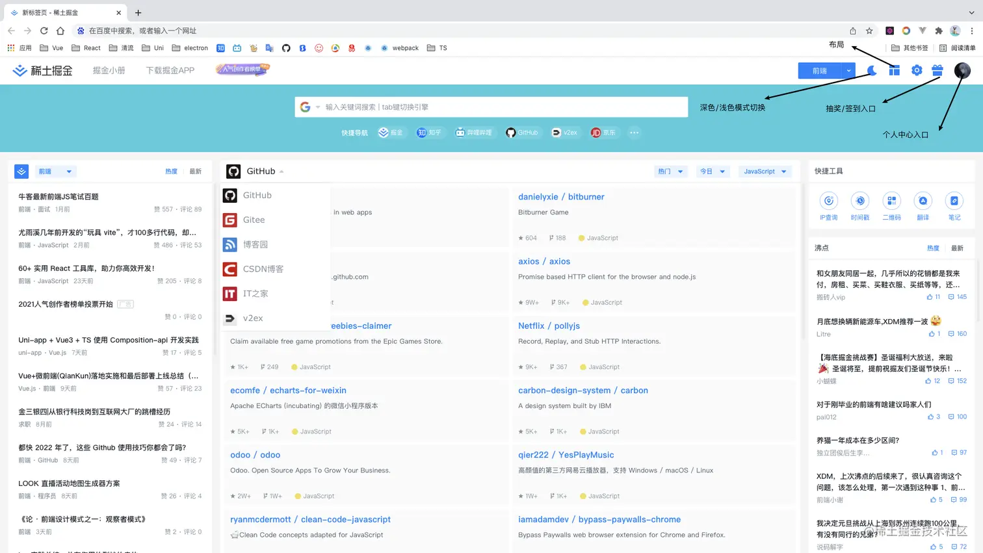Image resolution: width=983 pixels, height=553 pixels.
Task: Open the 阅读清单 reading list button
Action: click(x=958, y=48)
